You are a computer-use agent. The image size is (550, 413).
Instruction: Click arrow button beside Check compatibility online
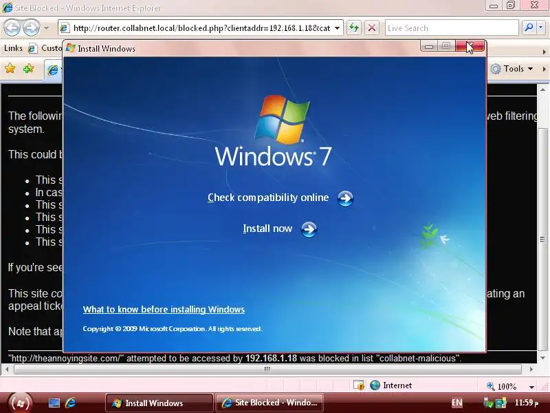click(x=345, y=198)
